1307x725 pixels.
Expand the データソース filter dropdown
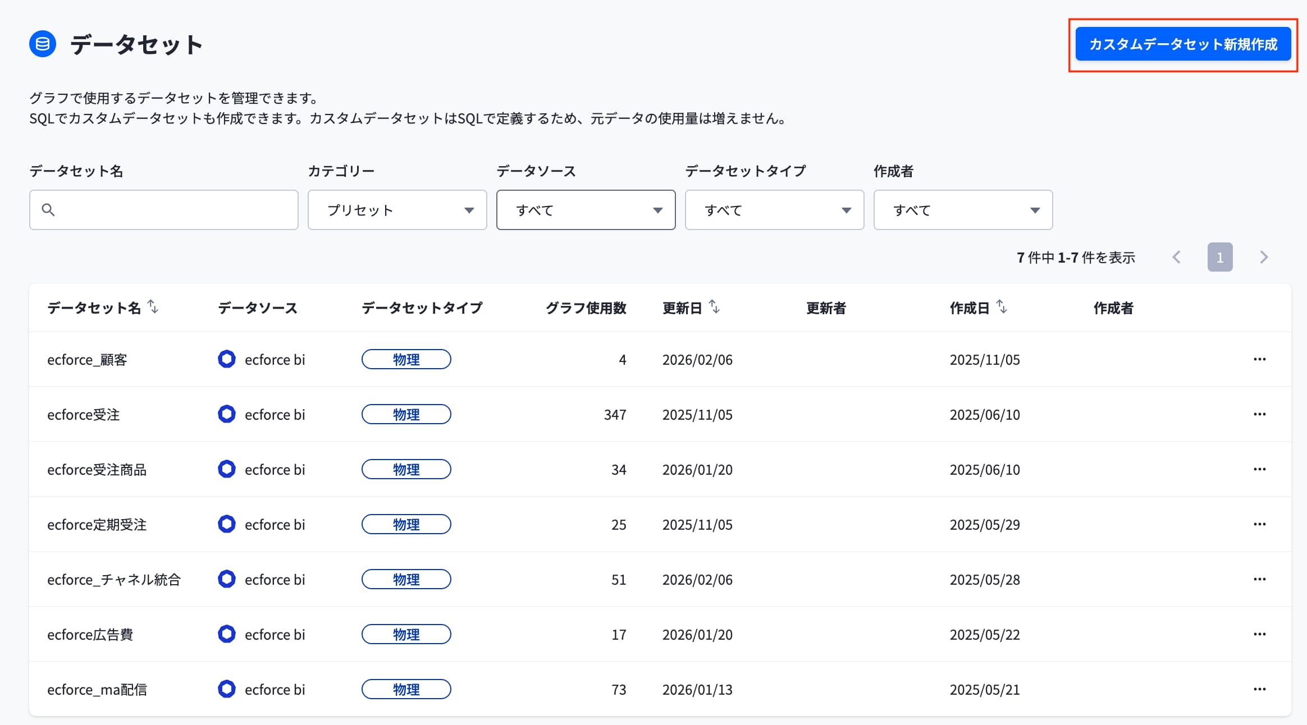(586, 210)
